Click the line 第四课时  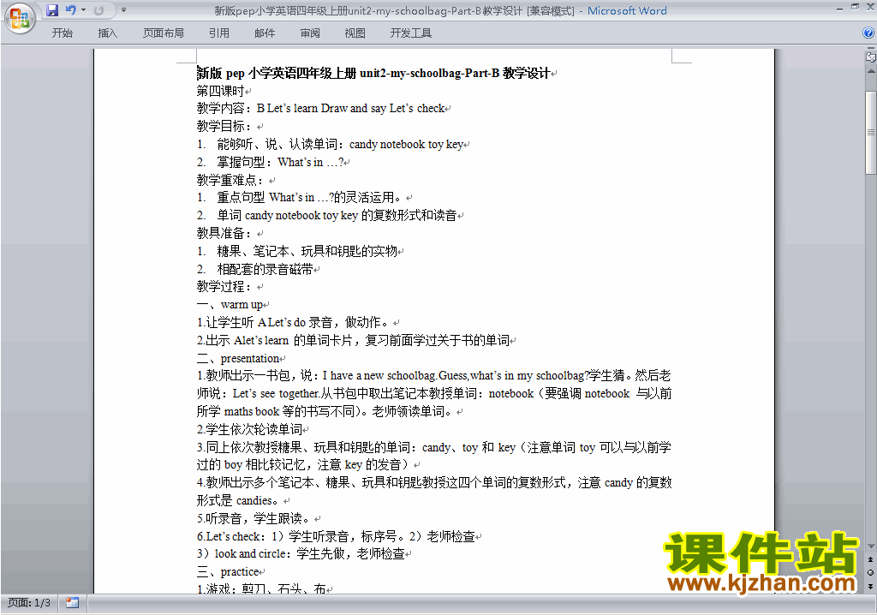[x=220, y=91]
